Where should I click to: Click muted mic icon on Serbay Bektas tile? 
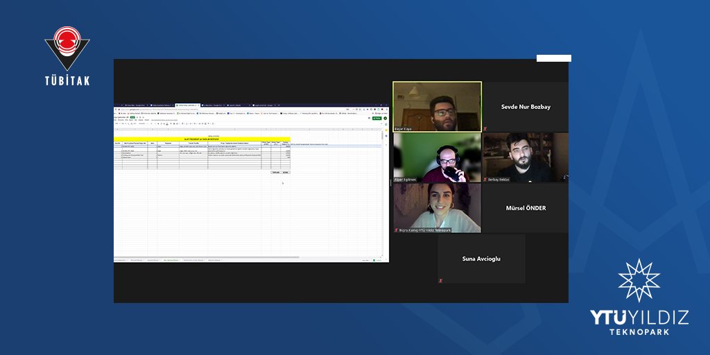(x=486, y=180)
